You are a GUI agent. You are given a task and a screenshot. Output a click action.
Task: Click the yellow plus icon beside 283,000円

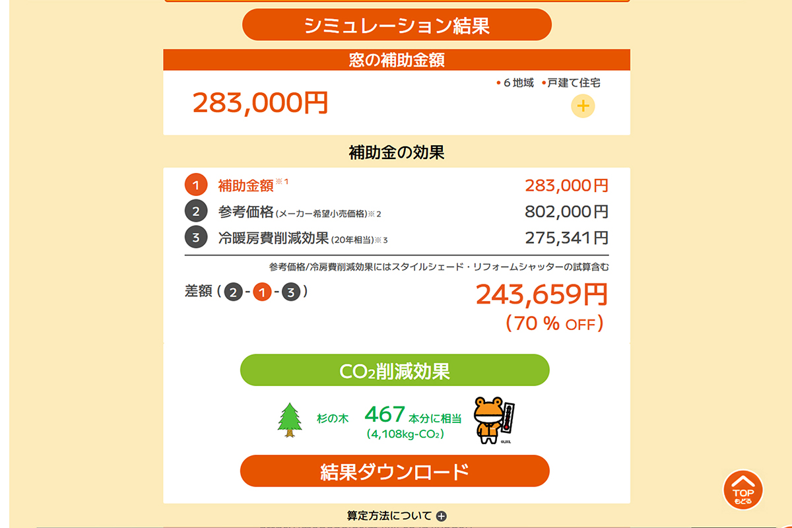(x=583, y=104)
